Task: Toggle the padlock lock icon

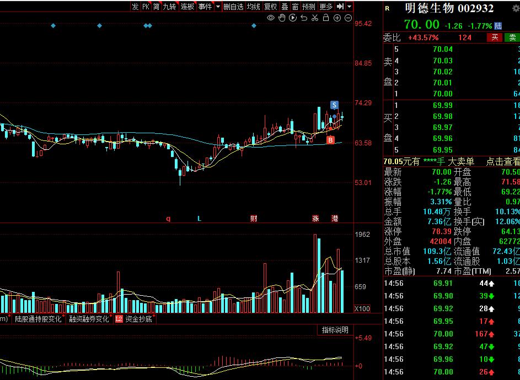Action: click(x=326, y=18)
